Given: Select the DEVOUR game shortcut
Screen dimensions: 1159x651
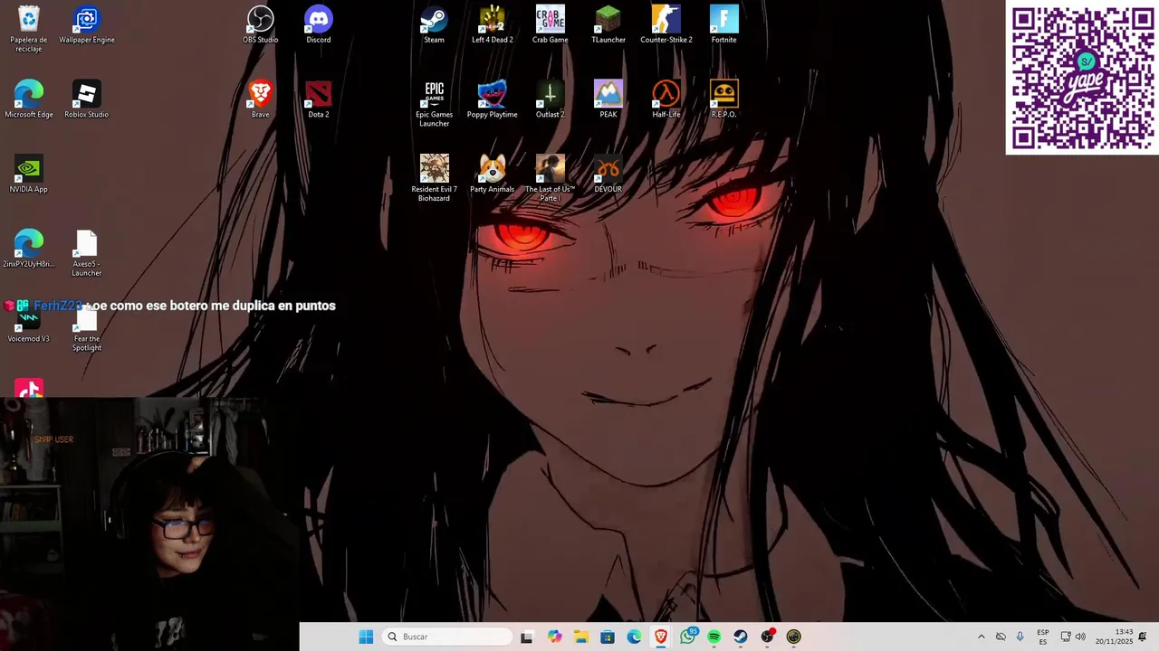Looking at the screenshot, I should coord(608,174).
